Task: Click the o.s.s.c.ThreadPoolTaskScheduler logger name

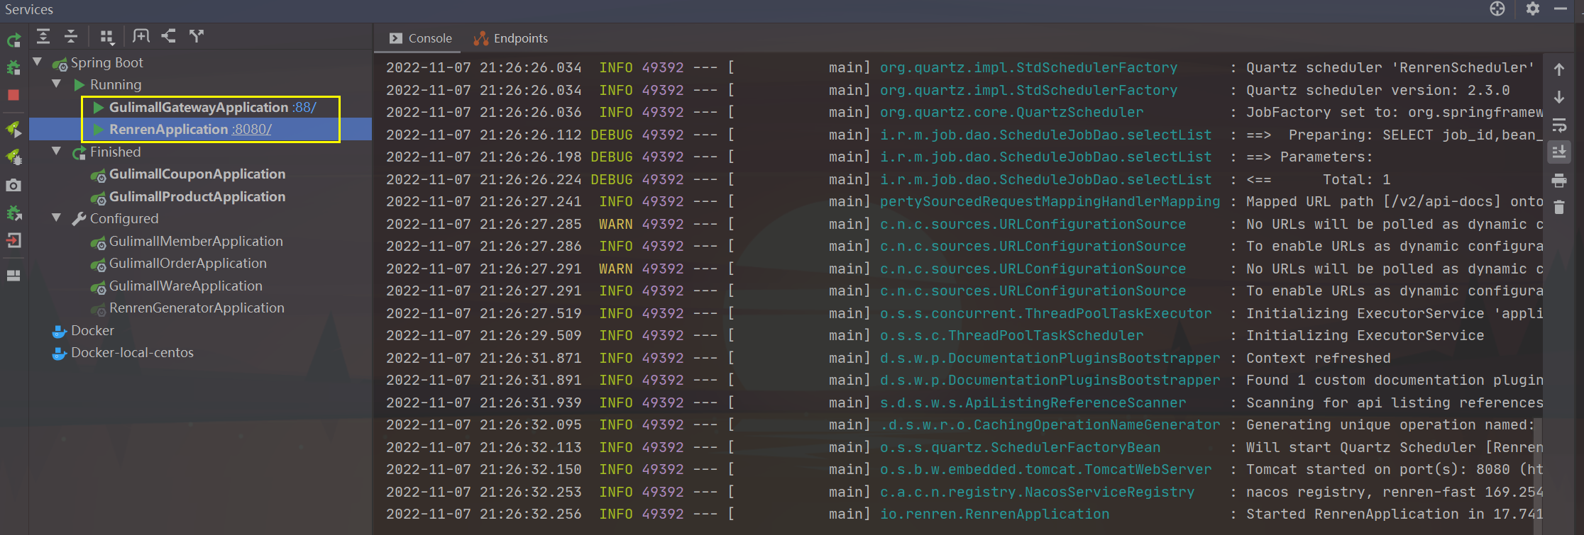Action: click(1012, 335)
